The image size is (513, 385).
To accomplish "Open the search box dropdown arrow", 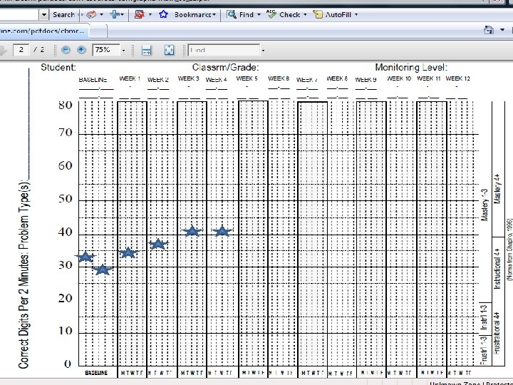I will pyautogui.click(x=44, y=15).
